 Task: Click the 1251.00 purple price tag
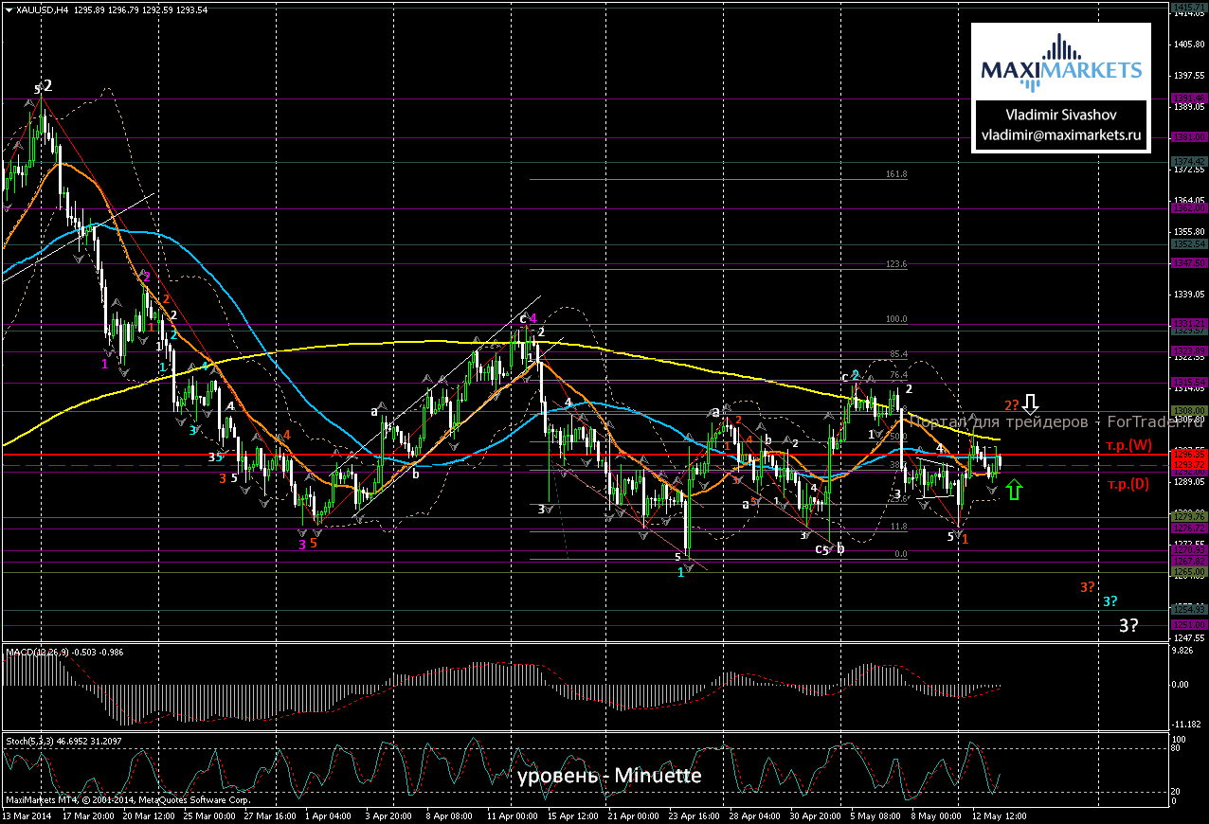click(x=1189, y=625)
